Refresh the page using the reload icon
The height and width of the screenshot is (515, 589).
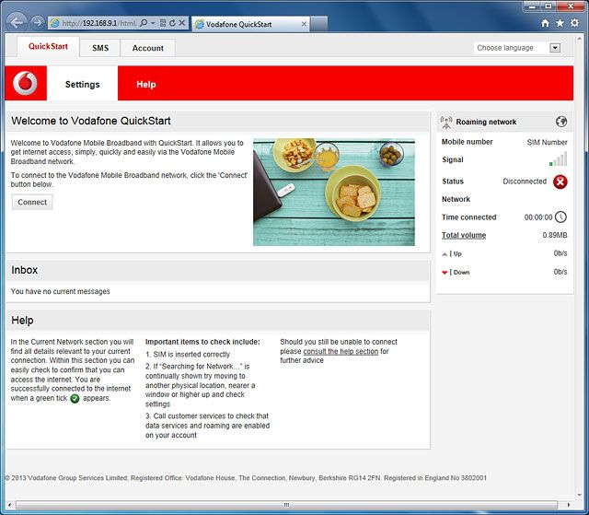point(171,22)
